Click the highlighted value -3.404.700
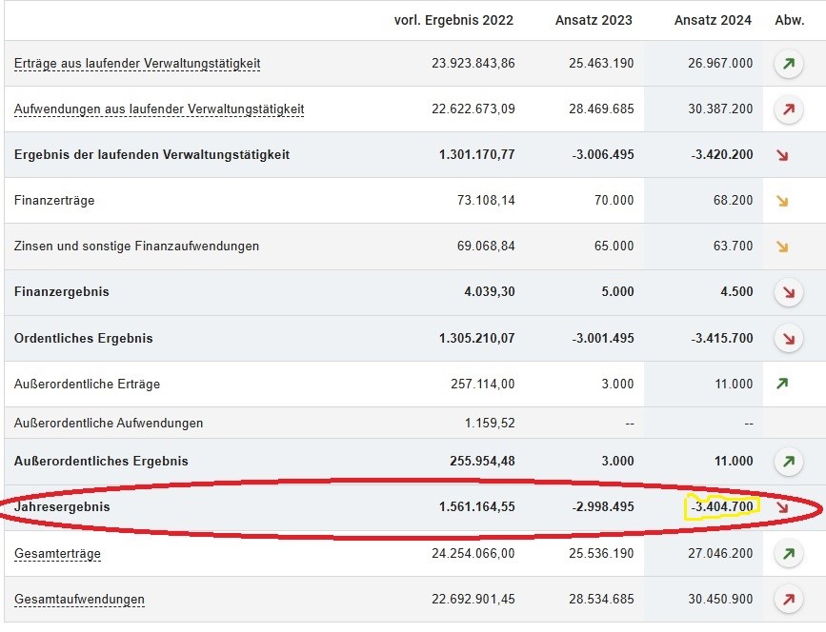The image size is (826, 632). 722,506
